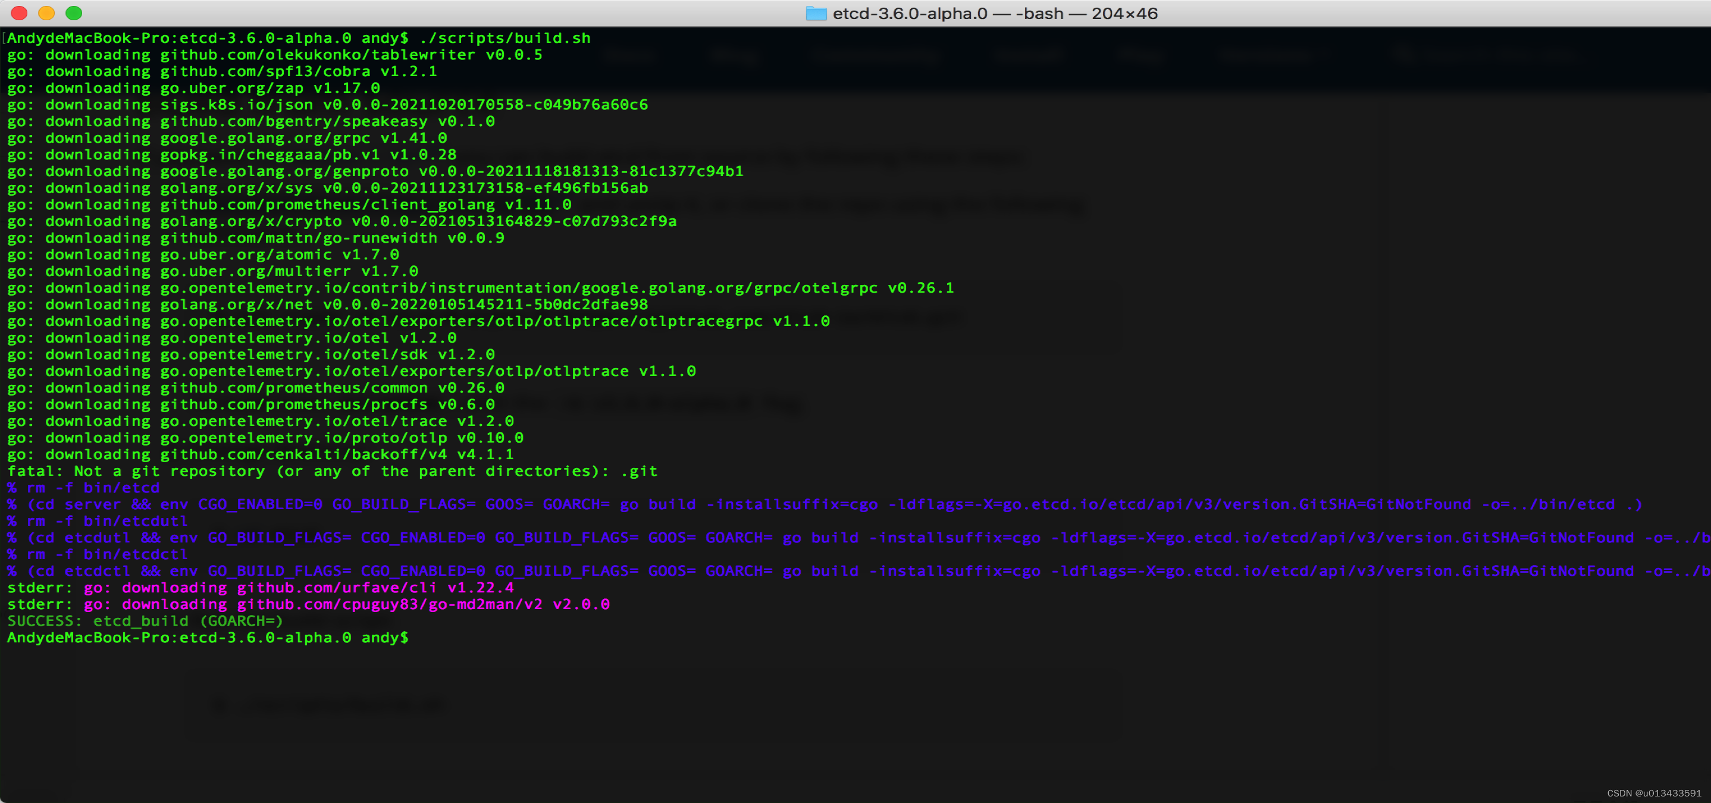This screenshot has width=1711, height=803.
Task: Click the rm -f bin/etcd command line
Action: 84,488
